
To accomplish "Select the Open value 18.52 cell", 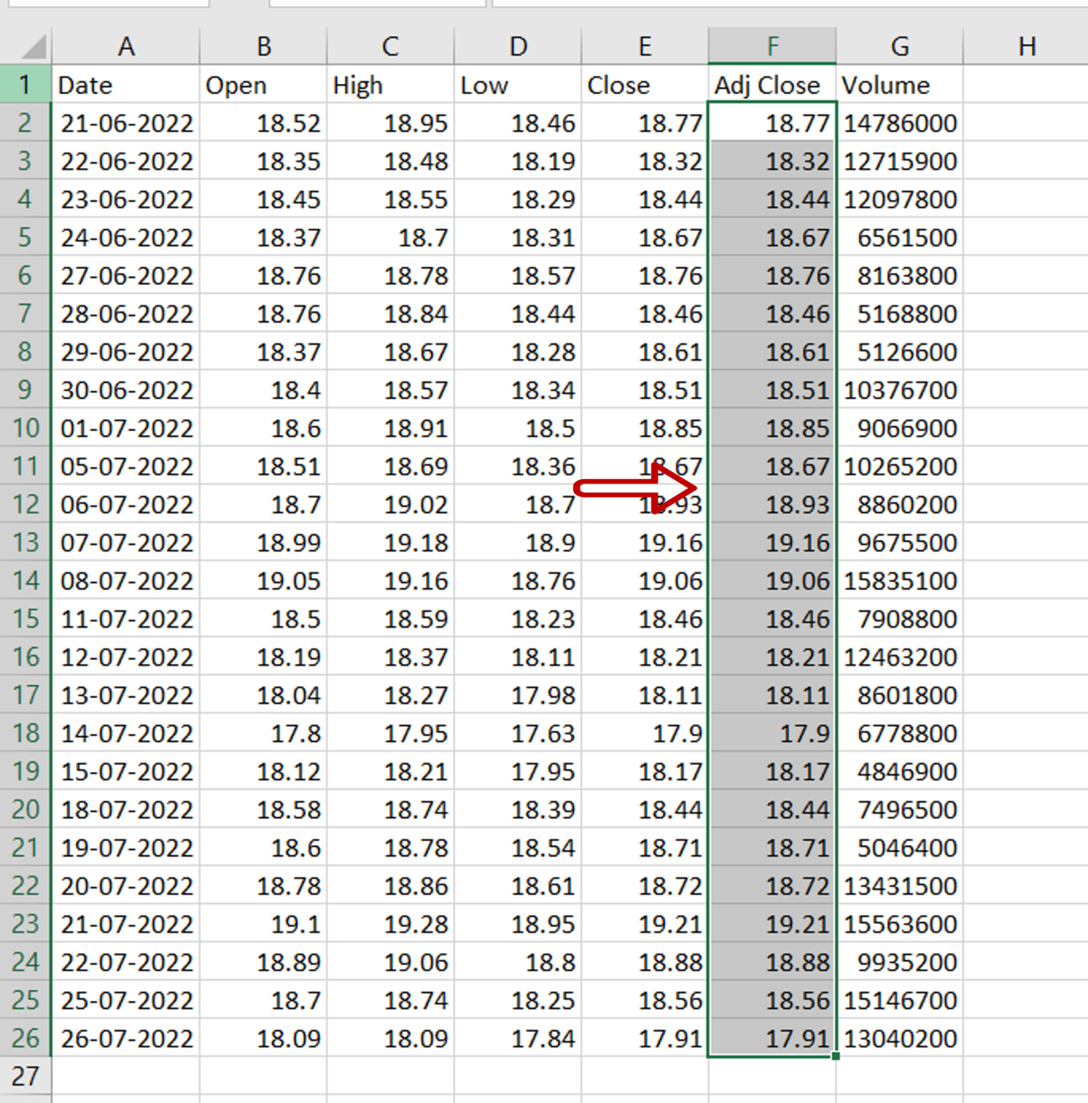I will (x=263, y=123).
